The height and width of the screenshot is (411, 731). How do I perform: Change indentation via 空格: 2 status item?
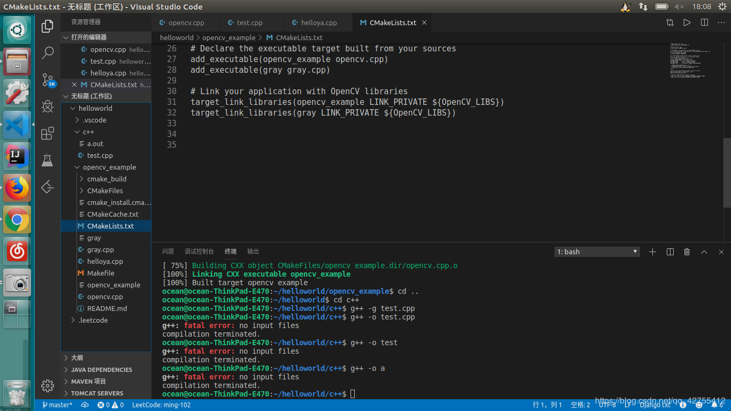point(581,405)
